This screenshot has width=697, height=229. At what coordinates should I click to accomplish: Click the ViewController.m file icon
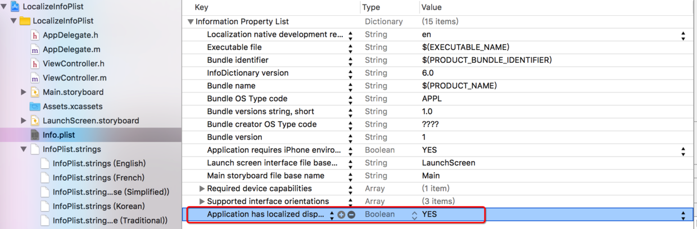pos(35,78)
